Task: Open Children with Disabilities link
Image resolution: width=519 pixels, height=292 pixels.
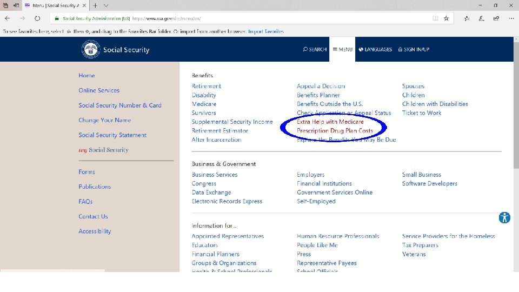Action: click(435, 104)
